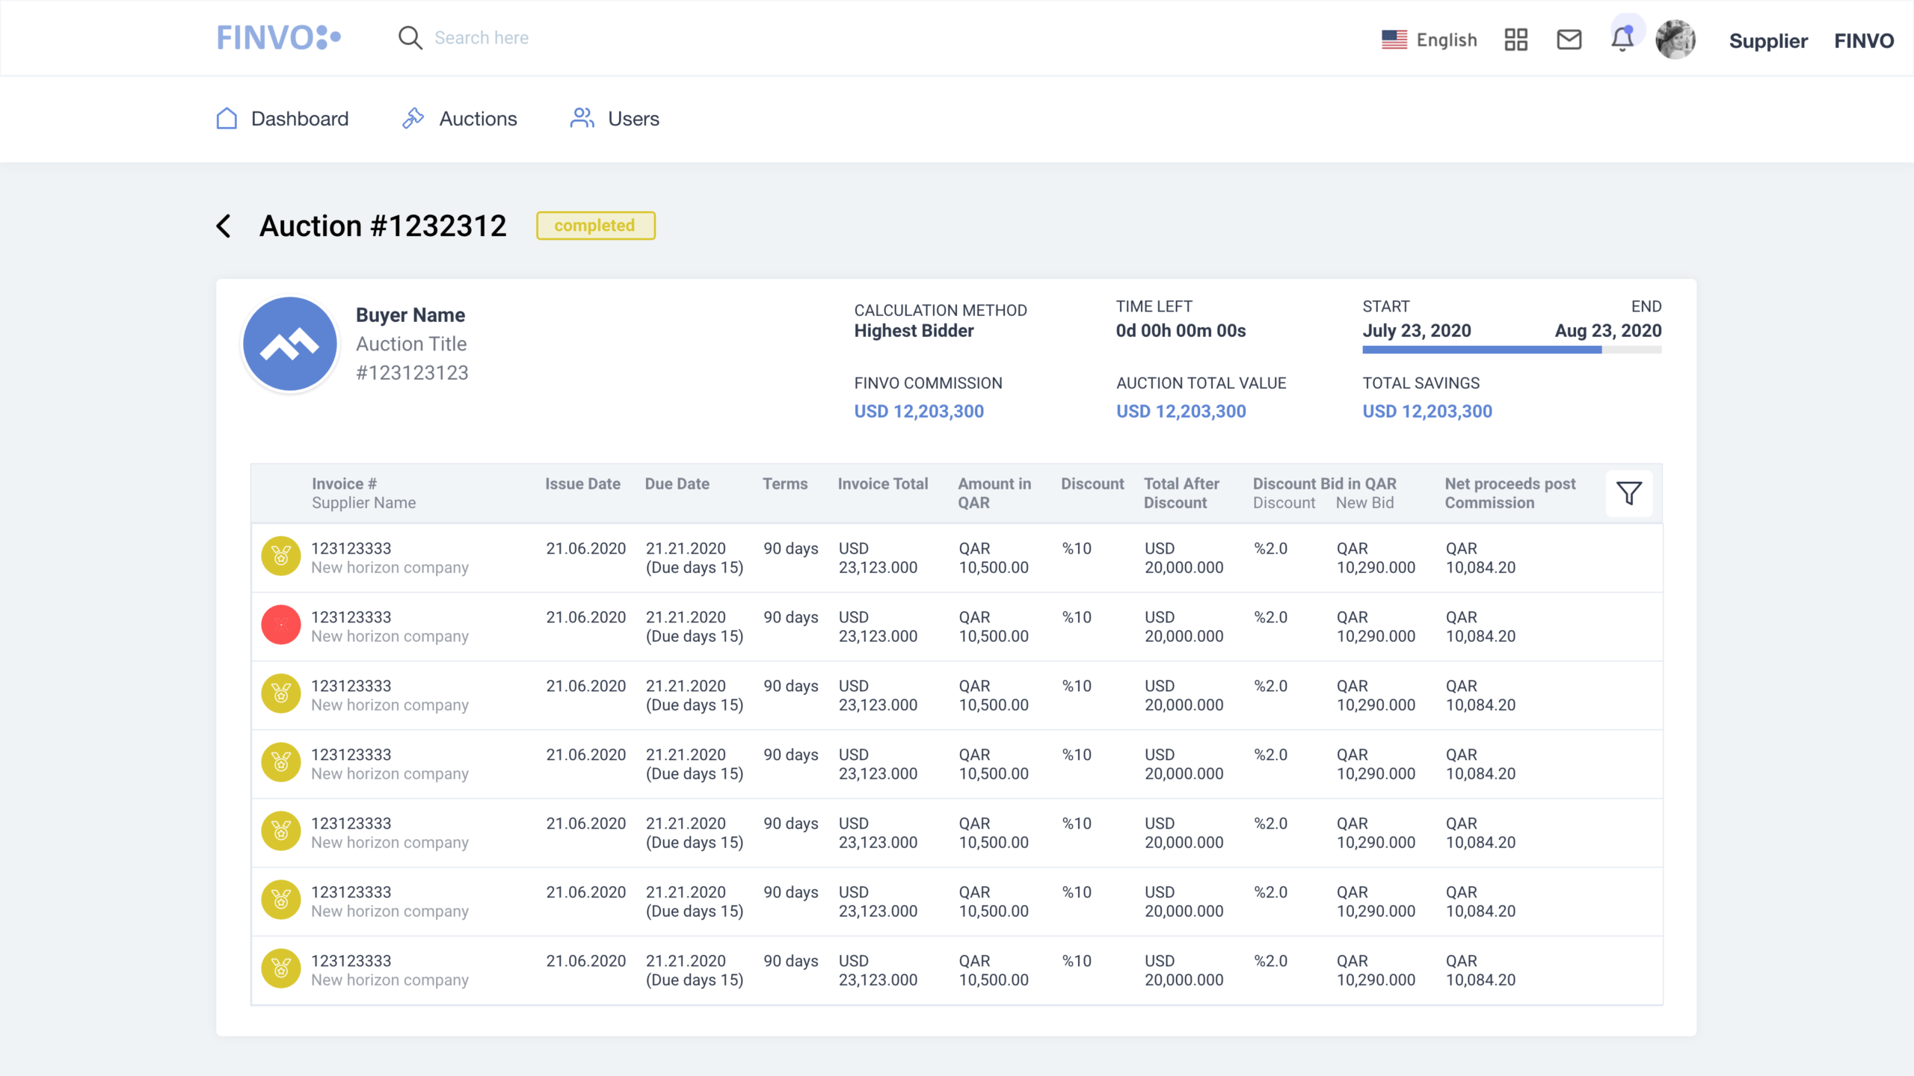This screenshot has width=1914, height=1076.
Task: Click the red status badge in second row
Action: coord(280,625)
